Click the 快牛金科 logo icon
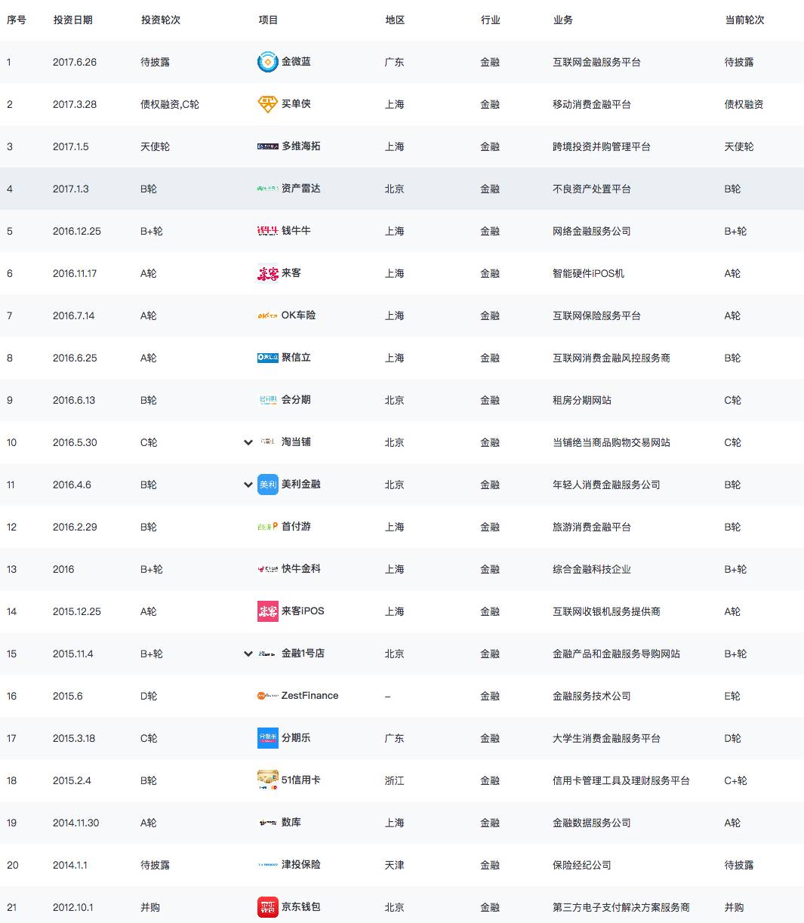The height and width of the screenshot is (923, 804). click(268, 569)
